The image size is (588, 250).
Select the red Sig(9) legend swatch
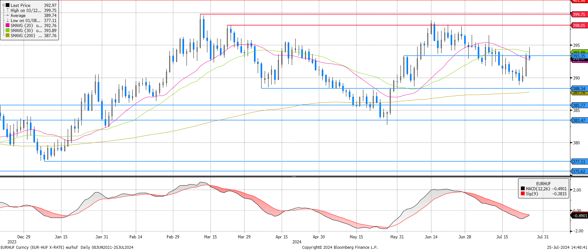[x=523, y=194]
